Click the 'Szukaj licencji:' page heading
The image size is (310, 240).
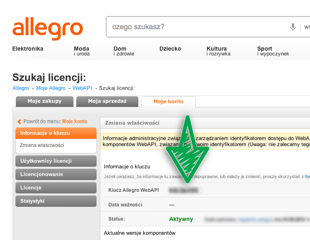click(x=49, y=77)
